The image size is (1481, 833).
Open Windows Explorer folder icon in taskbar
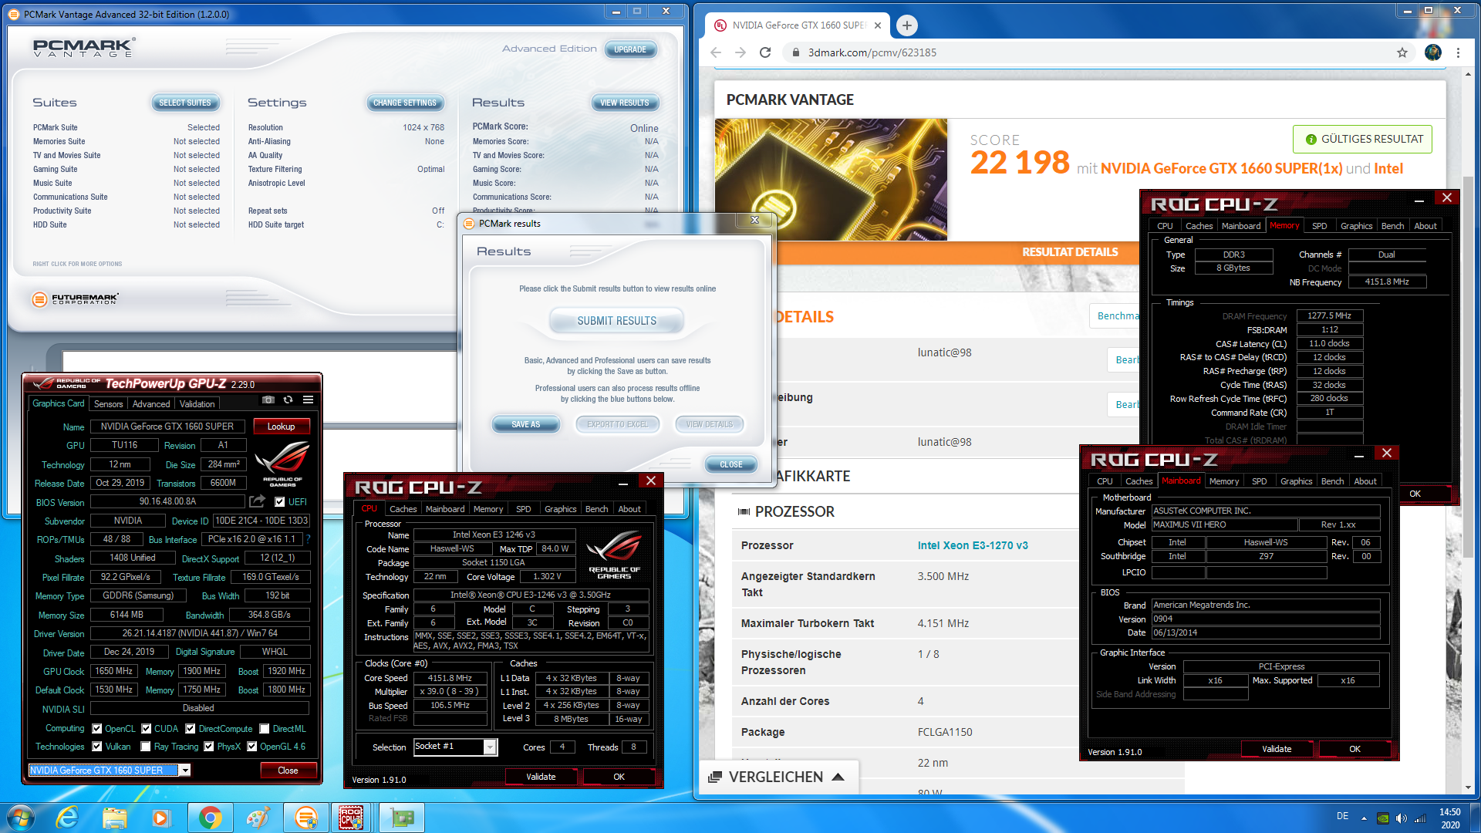114,818
